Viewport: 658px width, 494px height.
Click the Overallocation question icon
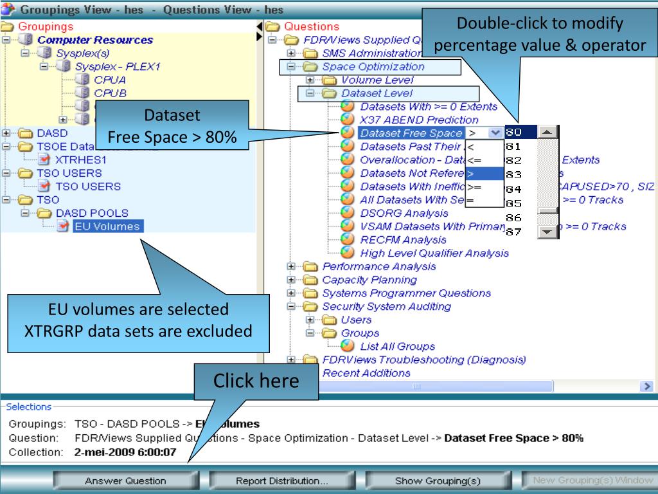[x=348, y=160]
